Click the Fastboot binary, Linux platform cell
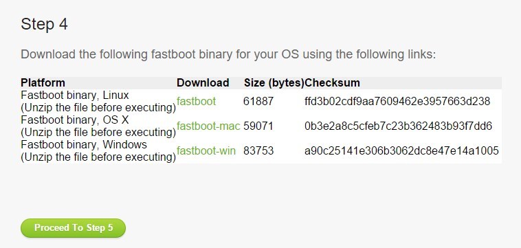This screenshot has width=521, height=248. [98, 101]
